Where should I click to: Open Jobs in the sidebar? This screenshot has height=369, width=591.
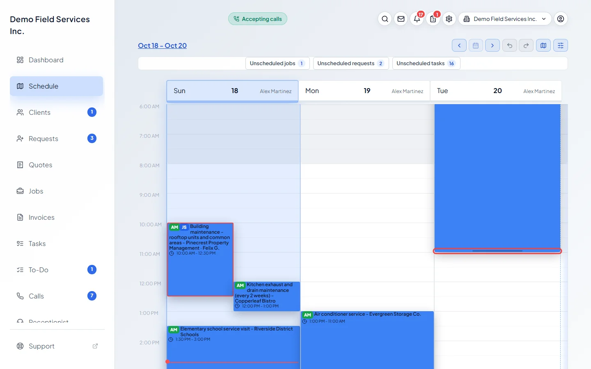tap(57, 191)
